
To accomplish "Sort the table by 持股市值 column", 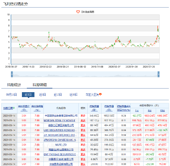I will pyautogui.click(x=109, y=108).
